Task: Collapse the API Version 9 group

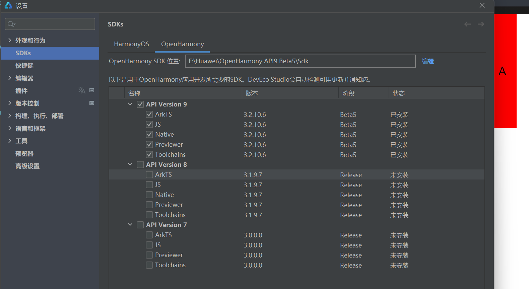Action: coord(130,104)
